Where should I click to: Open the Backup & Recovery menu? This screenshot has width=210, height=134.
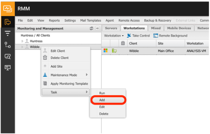[158, 20]
